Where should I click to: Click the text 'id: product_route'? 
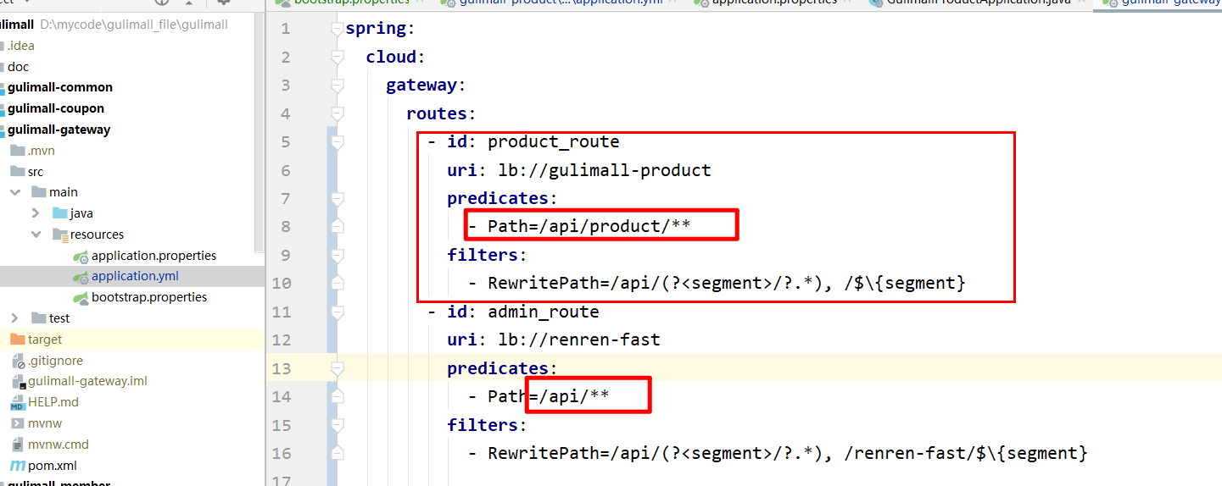pos(533,142)
